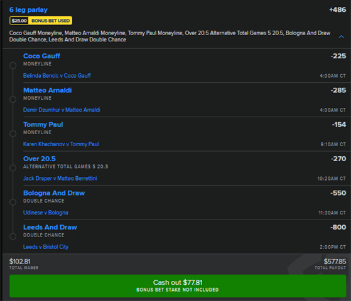The width and height of the screenshot is (351, 301).
Task: Click the Cash out $77.81 button
Action: pyautogui.click(x=178, y=286)
